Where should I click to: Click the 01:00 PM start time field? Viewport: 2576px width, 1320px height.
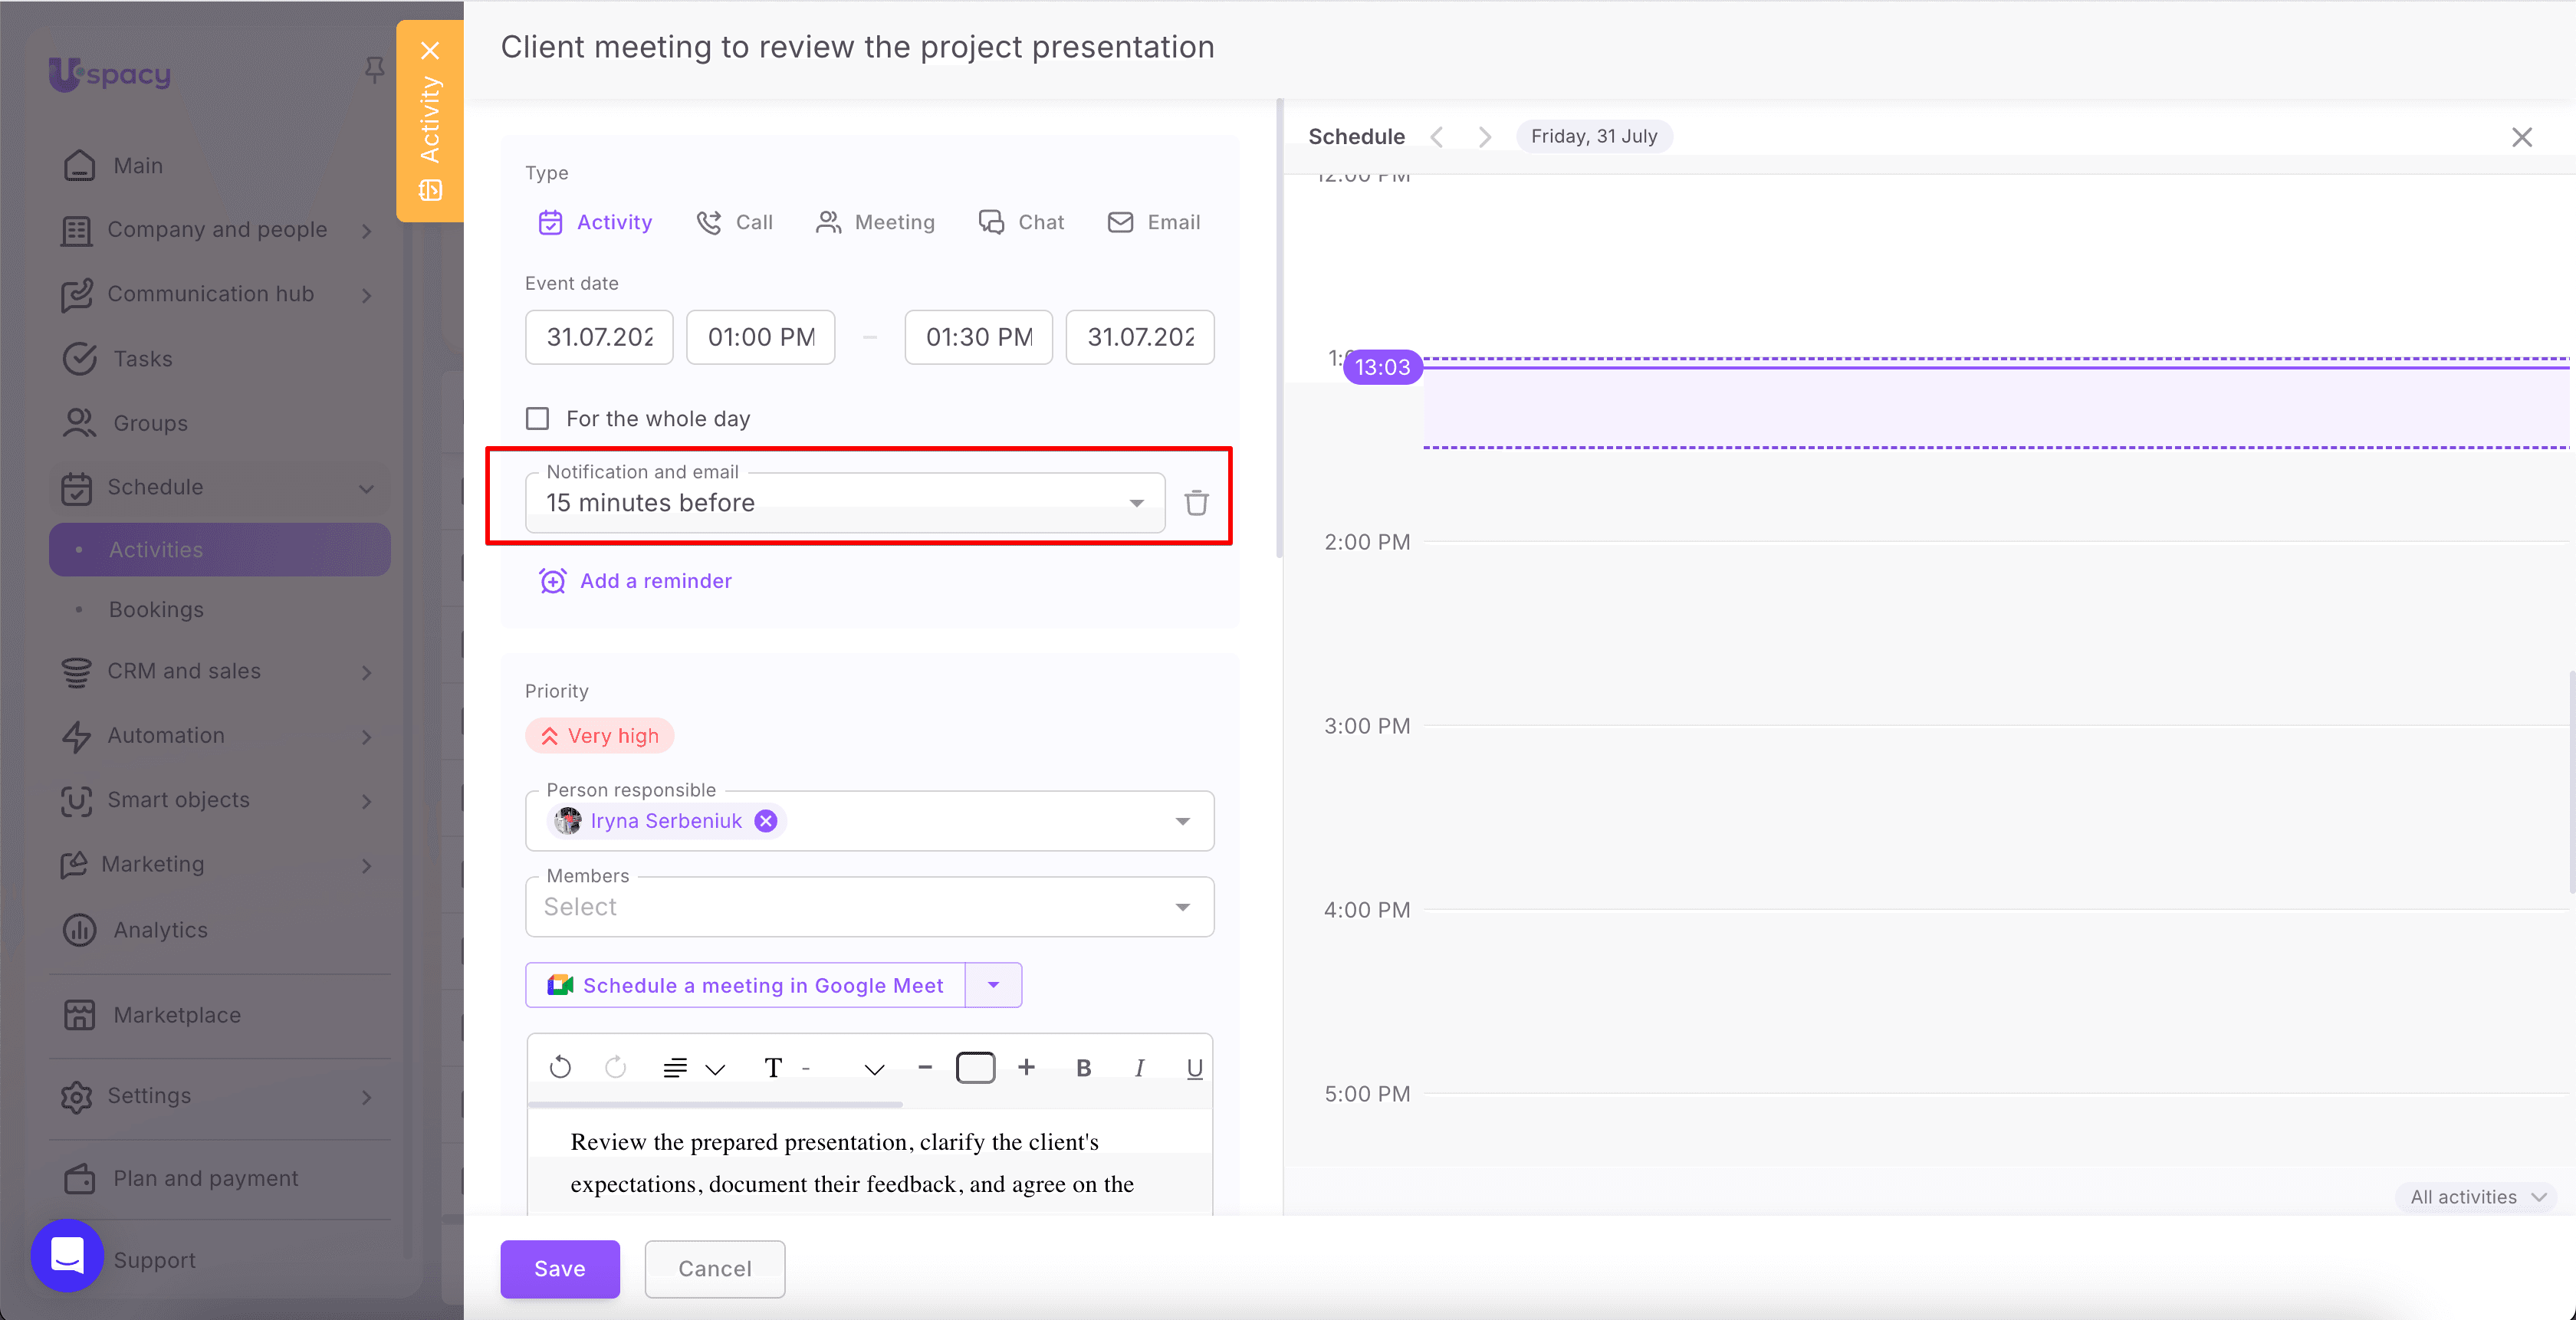(761, 337)
